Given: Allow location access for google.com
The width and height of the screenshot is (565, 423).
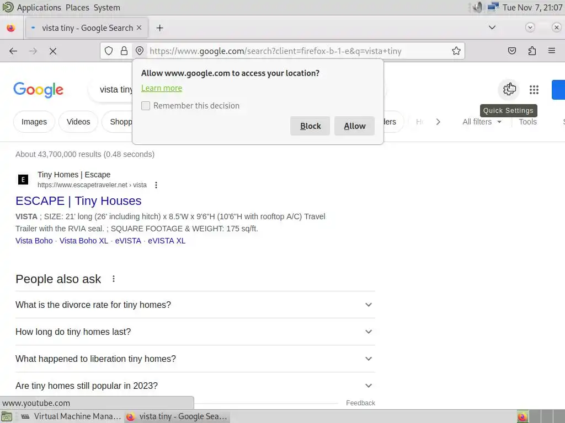Looking at the screenshot, I should [354, 126].
